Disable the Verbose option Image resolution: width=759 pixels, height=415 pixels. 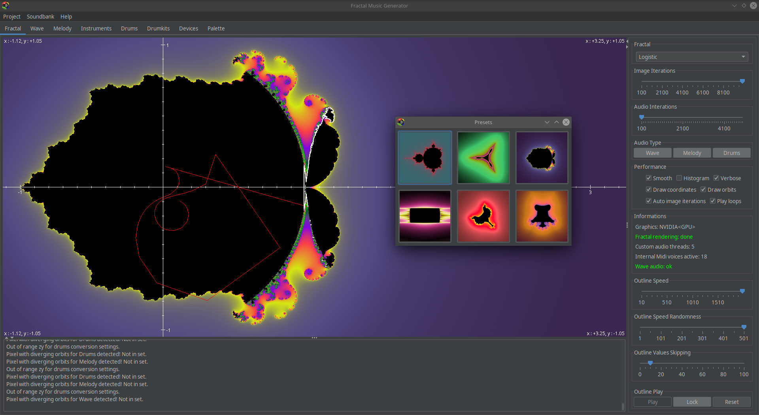click(716, 178)
